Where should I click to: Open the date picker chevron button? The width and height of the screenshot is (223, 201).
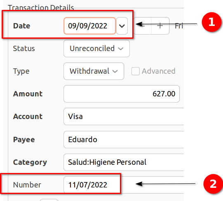(122, 26)
